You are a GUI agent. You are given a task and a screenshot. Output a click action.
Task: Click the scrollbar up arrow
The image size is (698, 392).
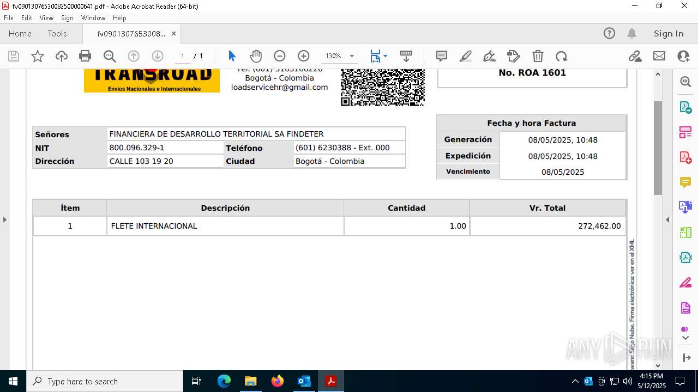pos(658,74)
